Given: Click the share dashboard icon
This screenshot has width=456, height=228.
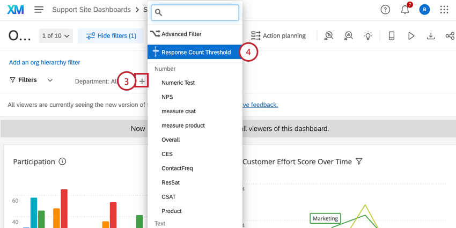Looking at the screenshot, I should point(450,36).
